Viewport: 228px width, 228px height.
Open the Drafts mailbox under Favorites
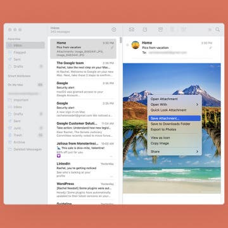pyautogui.click(x=25, y=66)
